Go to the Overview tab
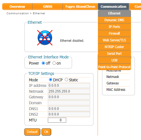 click(17, 7)
